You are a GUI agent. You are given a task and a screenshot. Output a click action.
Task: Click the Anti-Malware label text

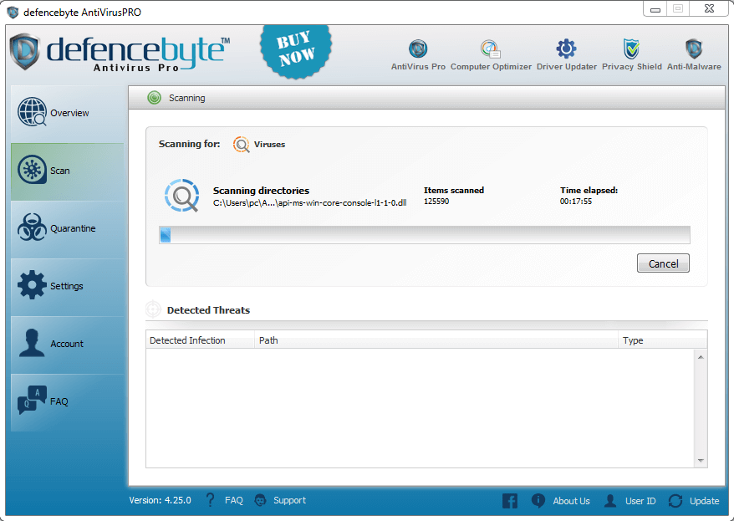694,66
